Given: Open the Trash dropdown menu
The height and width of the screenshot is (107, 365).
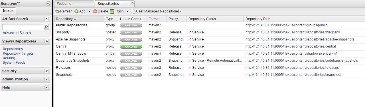Looking at the screenshot, I should click(119, 11).
